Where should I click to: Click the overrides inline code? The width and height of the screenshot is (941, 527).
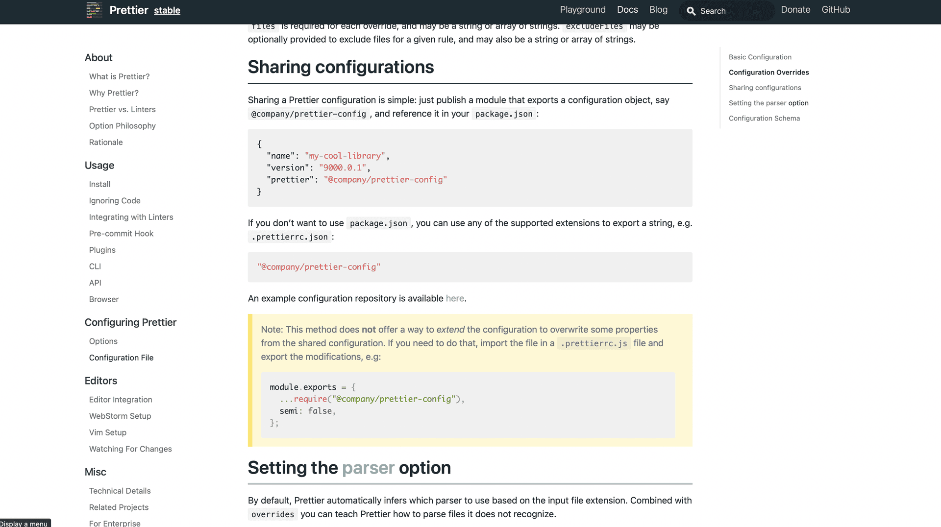272,514
